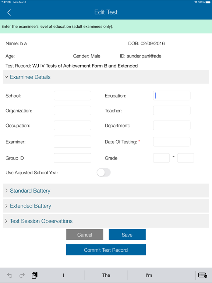Select the Group ID input field
The image size is (212, 283).
point(73,158)
